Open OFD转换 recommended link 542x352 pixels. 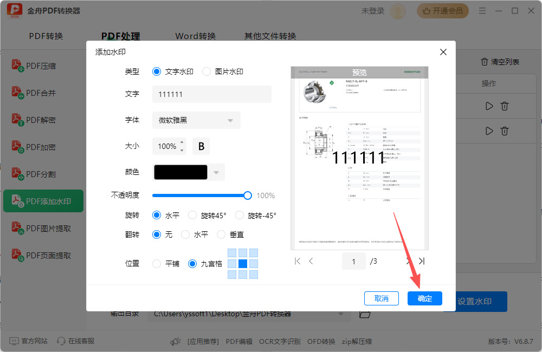click(321, 341)
